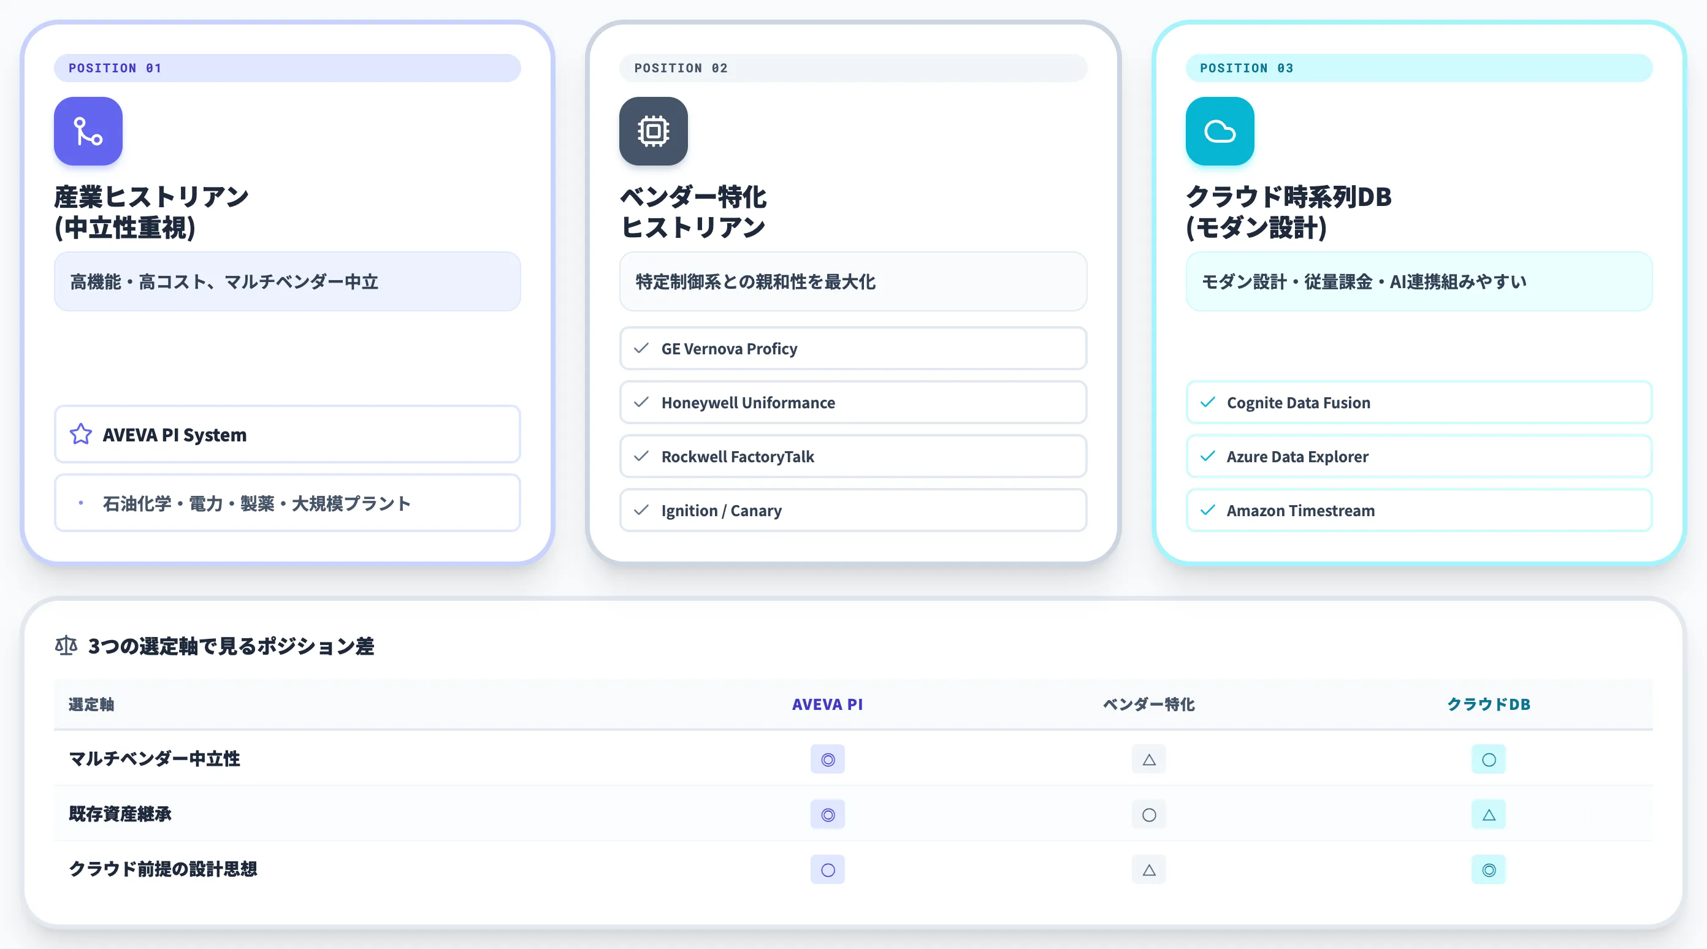Screen dimensions: 1707x949
Task: Click the クラウド前提の設計思想 row label
Action: pos(163,869)
